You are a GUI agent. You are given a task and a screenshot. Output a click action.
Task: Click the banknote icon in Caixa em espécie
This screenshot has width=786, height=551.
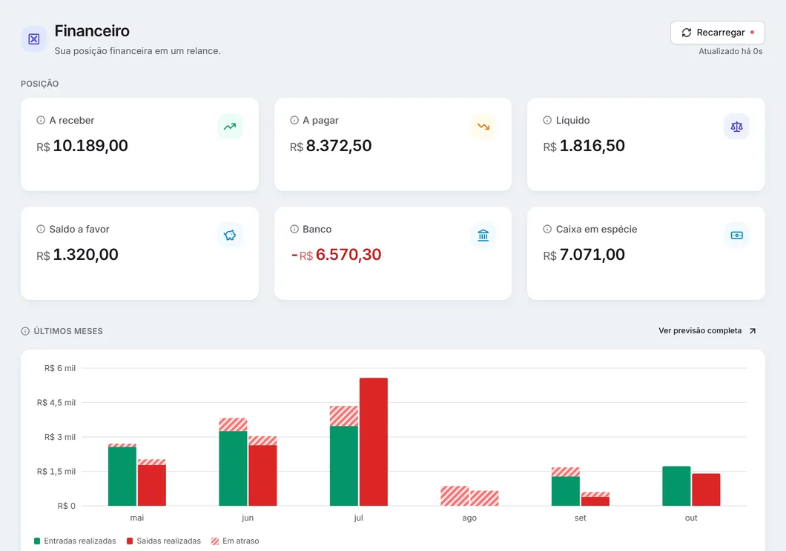coord(736,236)
